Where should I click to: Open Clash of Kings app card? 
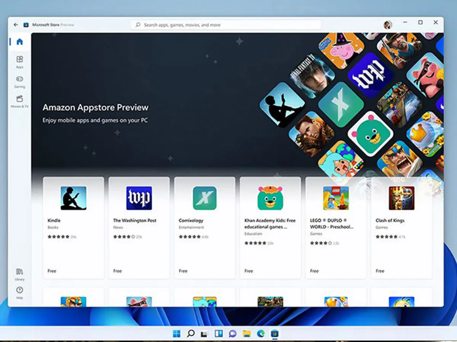(401, 227)
